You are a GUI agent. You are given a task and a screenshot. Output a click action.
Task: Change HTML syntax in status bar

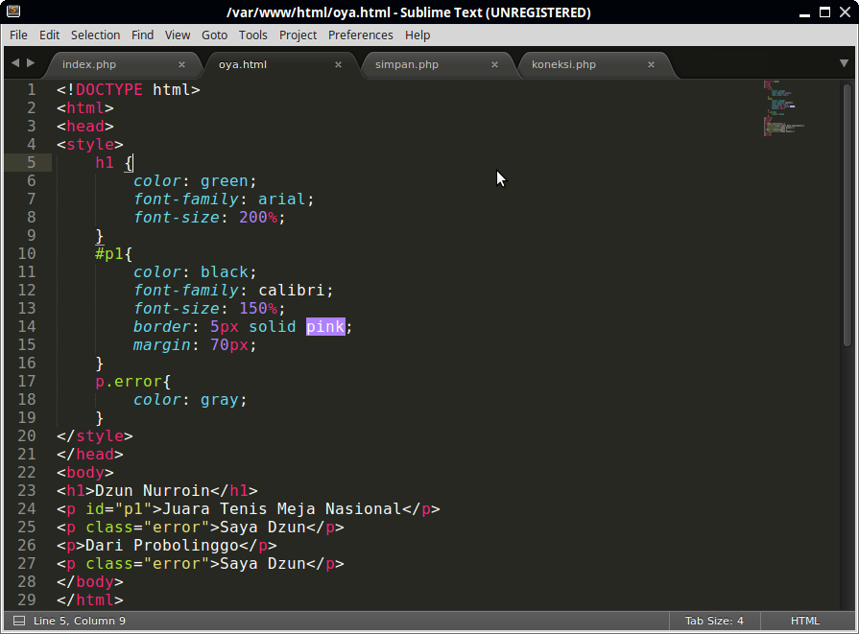click(804, 621)
